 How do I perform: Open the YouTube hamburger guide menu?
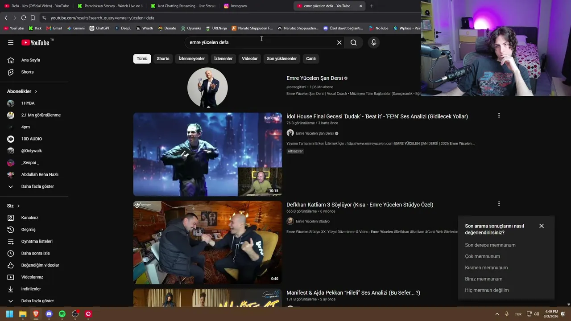pos(11,42)
